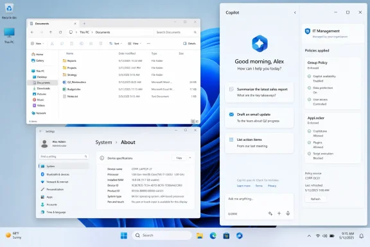This screenshot has height=247, width=370.
Task: Click the Share icon in File Explorer toolbar
Action: 91,44
